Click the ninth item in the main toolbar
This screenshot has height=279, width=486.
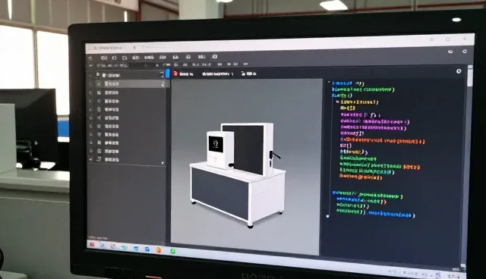188,57
